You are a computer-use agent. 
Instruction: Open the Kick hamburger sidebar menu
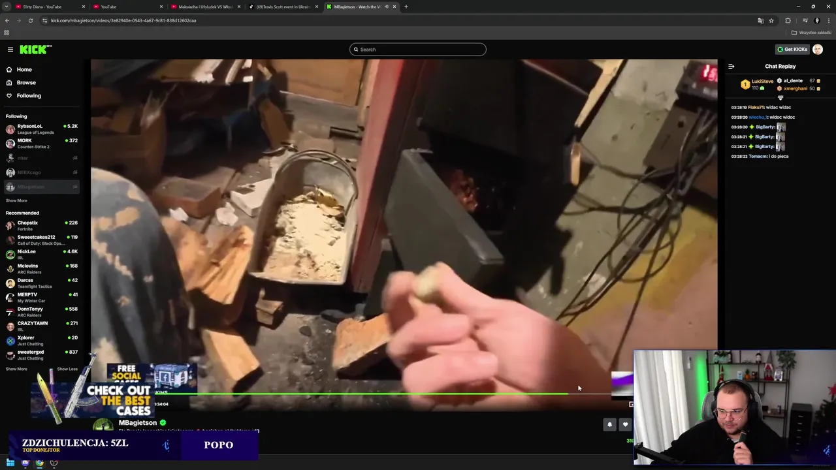click(x=10, y=50)
